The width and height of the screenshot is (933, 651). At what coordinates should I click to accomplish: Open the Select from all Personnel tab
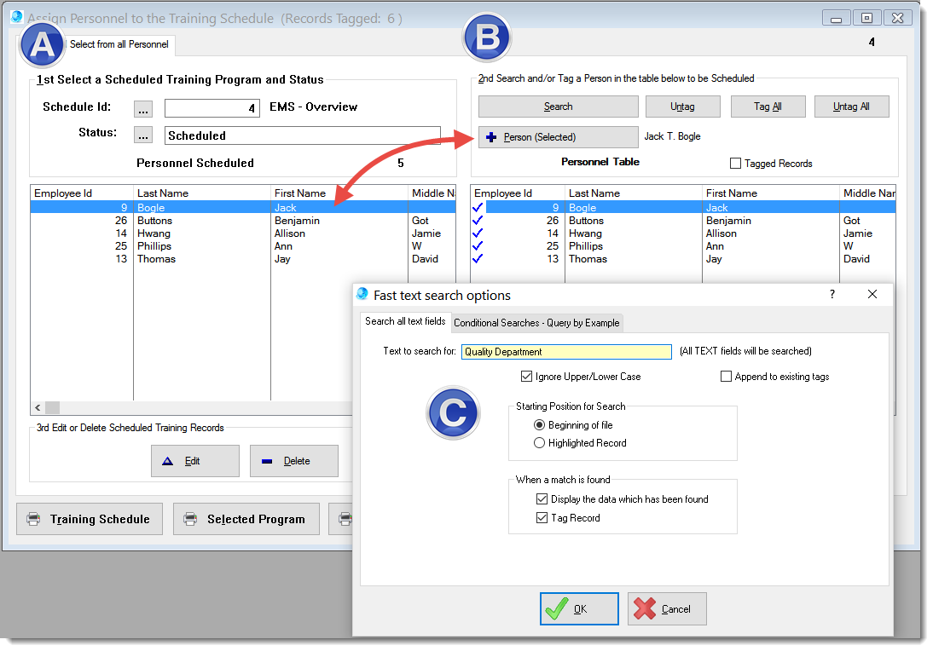click(x=119, y=44)
